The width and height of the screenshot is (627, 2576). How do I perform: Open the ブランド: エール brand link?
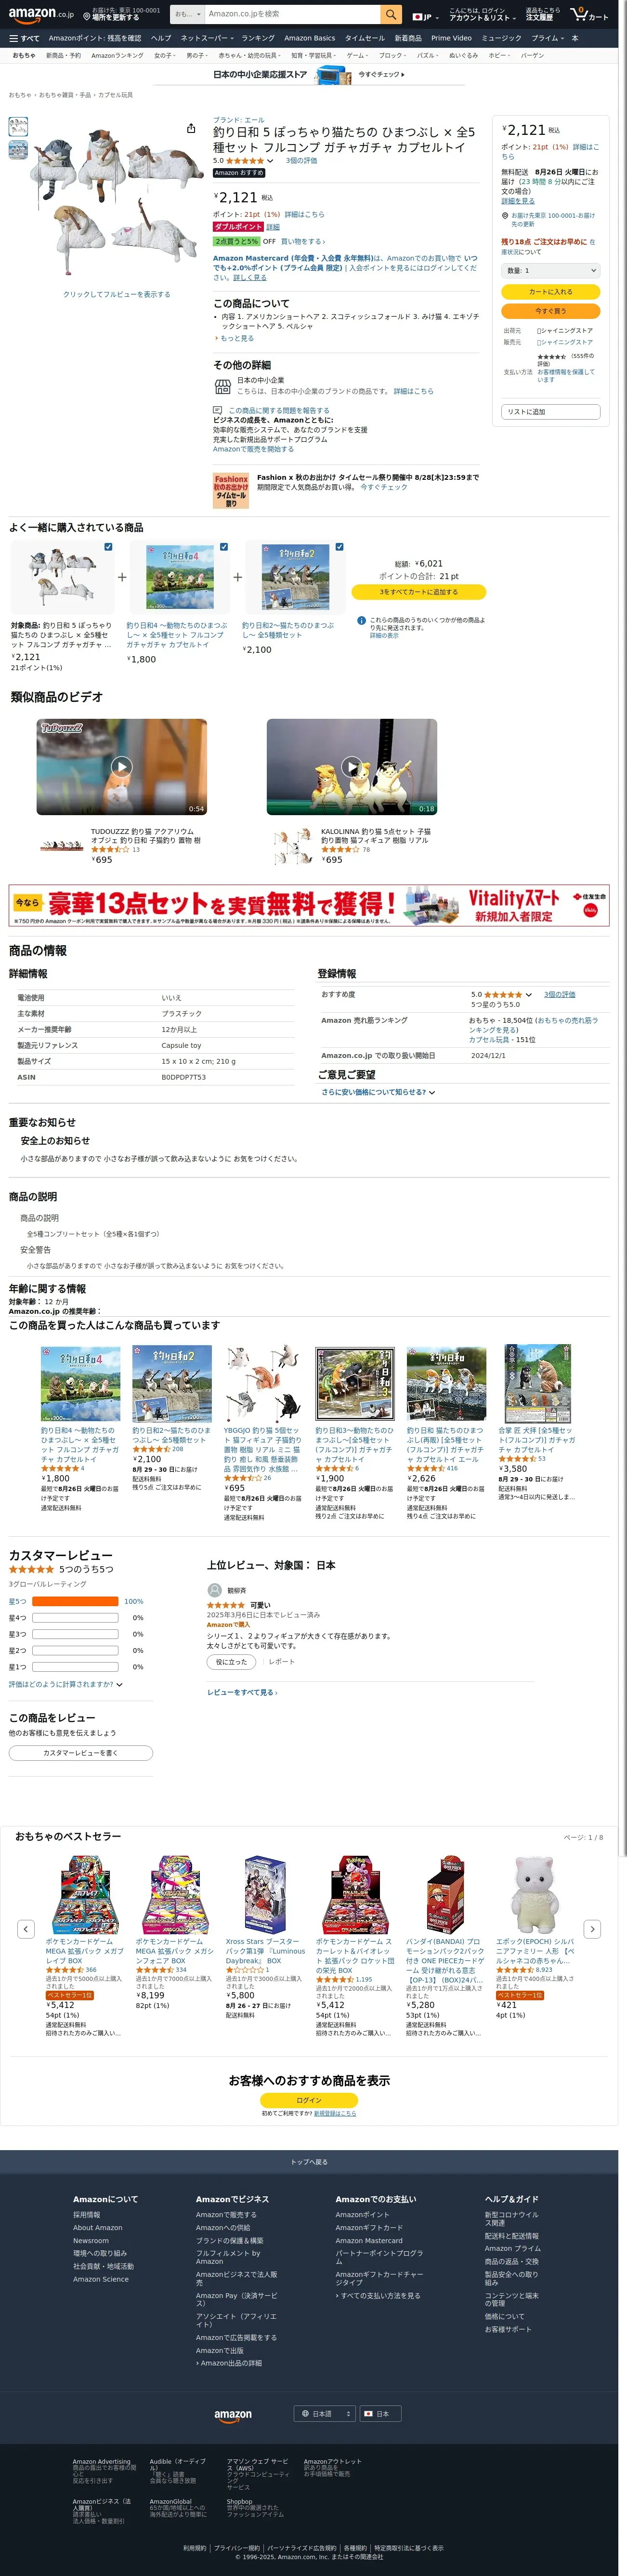pyautogui.click(x=239, y=120)
